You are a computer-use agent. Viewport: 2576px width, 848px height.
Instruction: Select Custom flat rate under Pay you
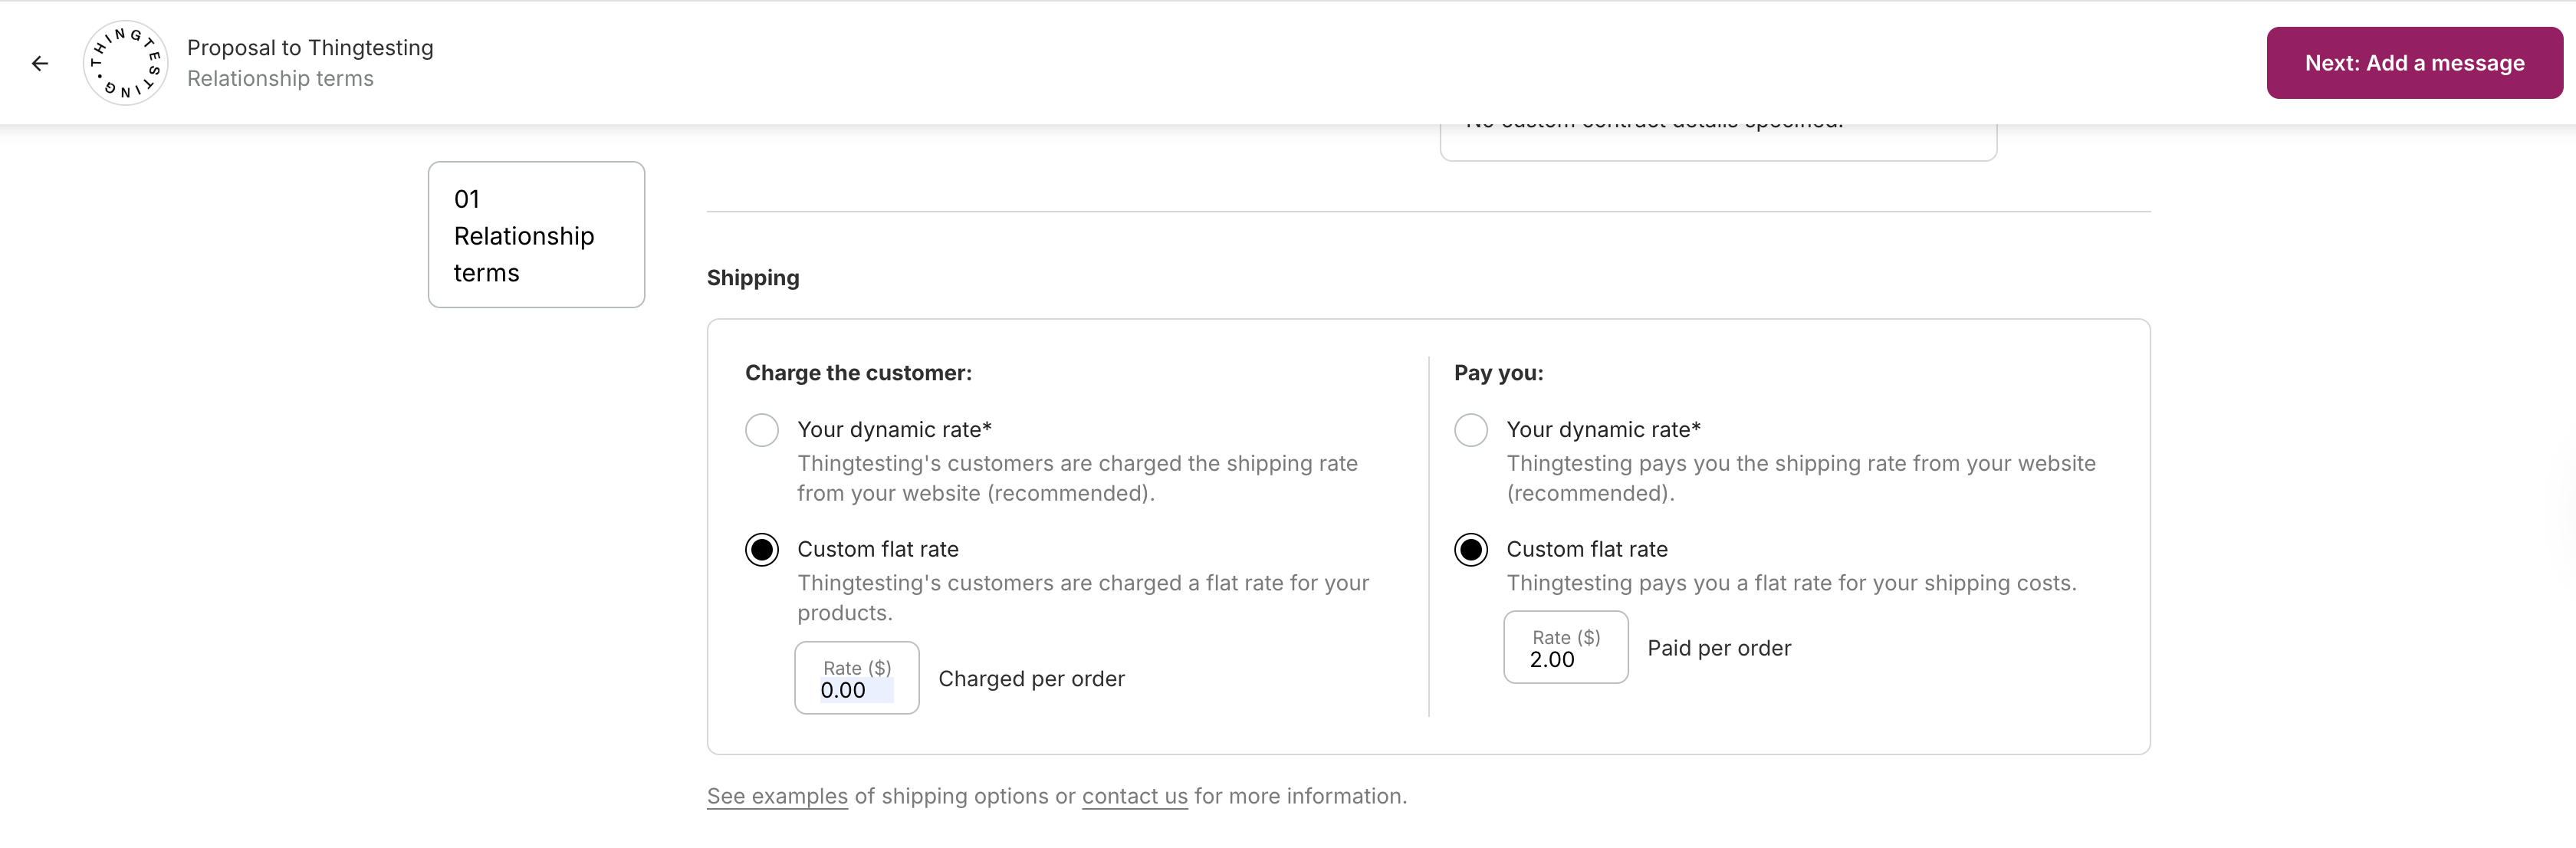(x=1470, y=550)
